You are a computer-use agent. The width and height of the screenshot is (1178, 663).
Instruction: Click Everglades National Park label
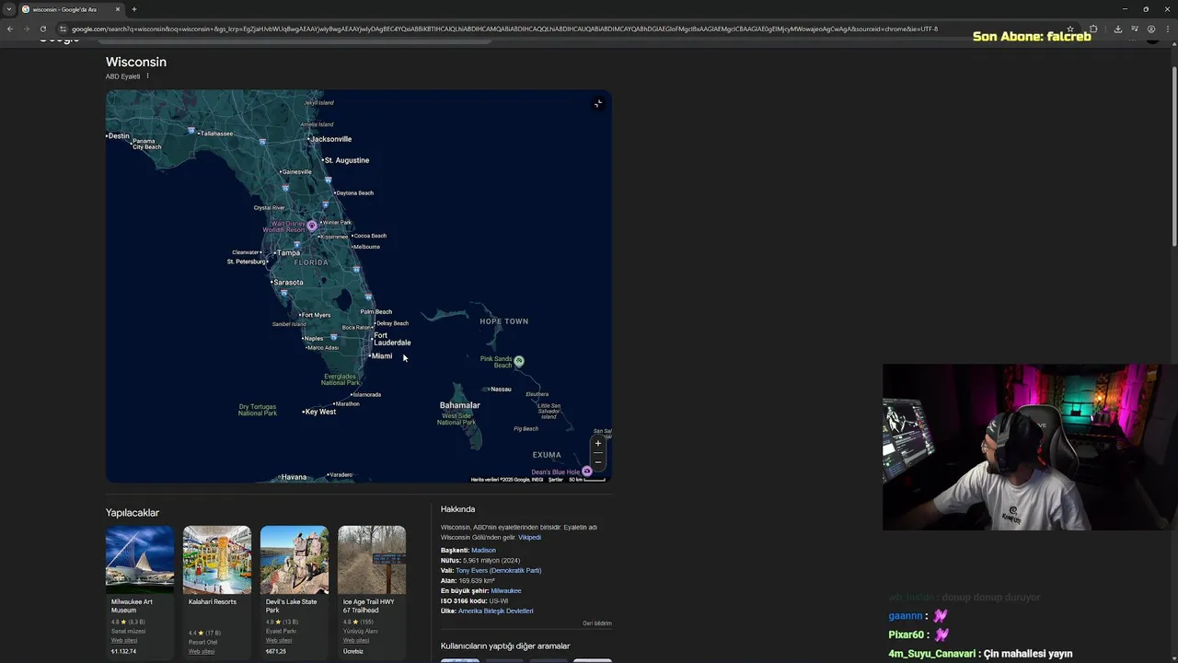tap(340, 378)
